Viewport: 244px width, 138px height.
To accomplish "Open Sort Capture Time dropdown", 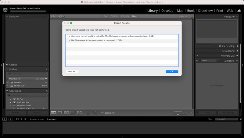I will [x=111, y=113].
